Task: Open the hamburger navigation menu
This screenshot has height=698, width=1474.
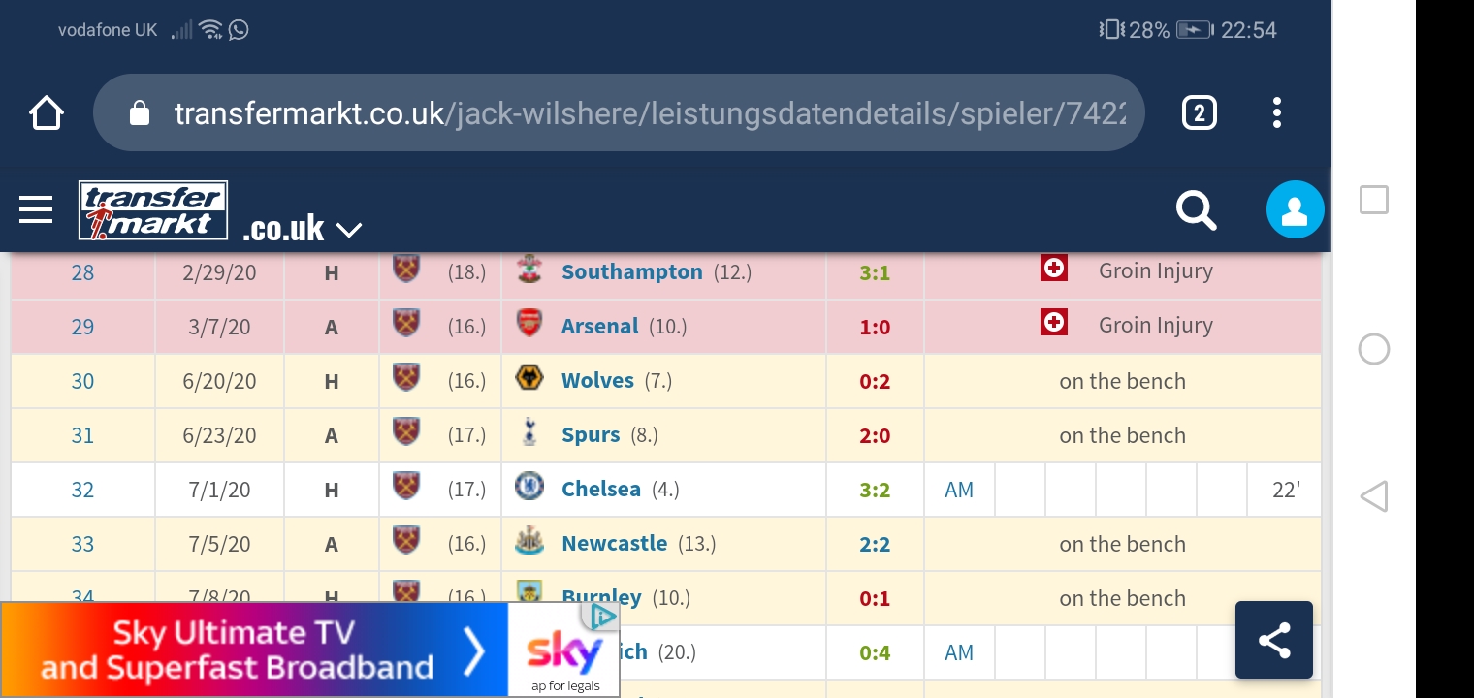Action: tap(36, 209)
